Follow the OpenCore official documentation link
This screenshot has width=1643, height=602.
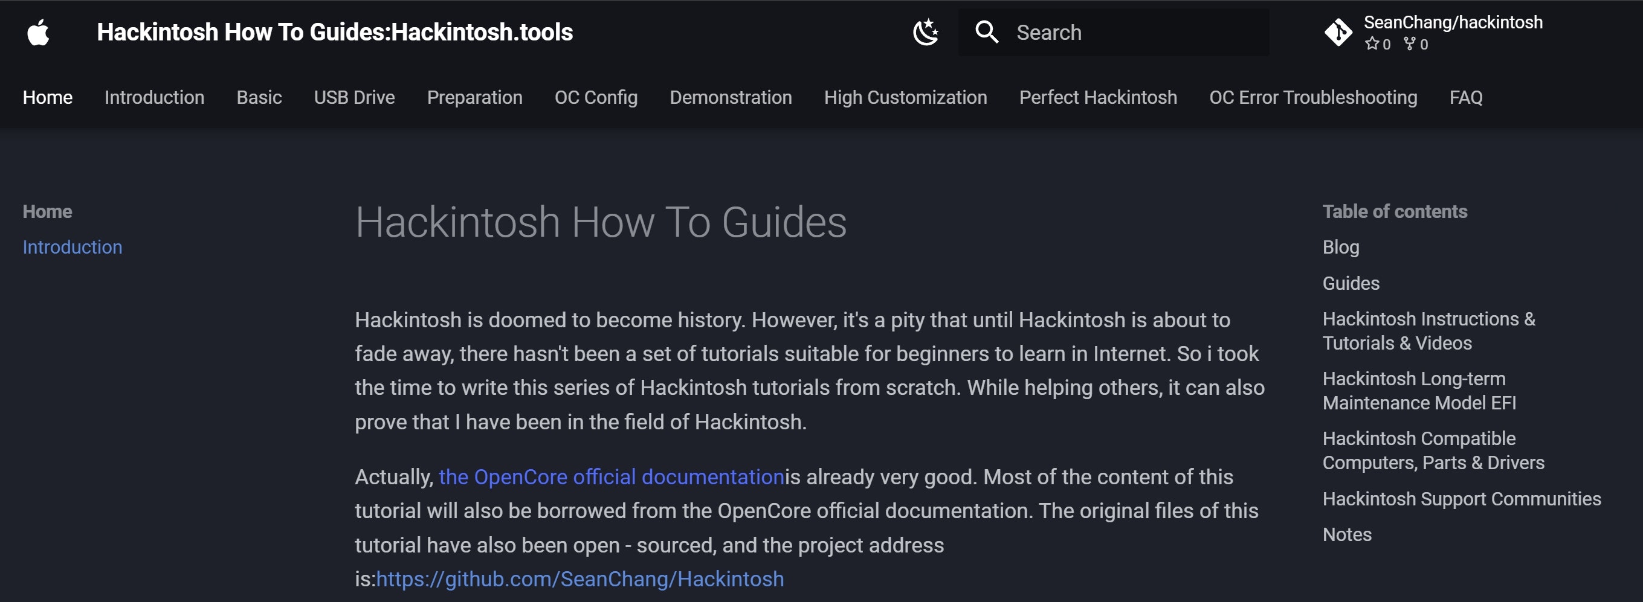(x=612, y=477)
